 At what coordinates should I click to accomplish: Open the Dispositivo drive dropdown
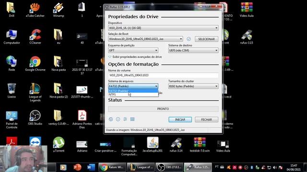click(163, 28)
